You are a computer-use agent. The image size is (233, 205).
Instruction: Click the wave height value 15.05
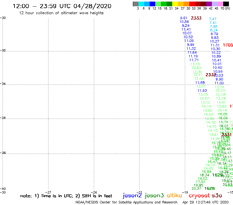[223, 114]
